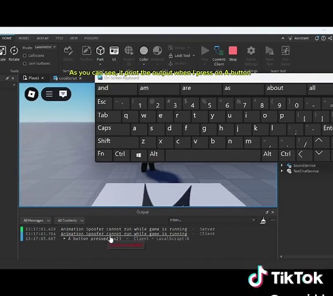Viewport: 333px width, 296px height.
Task: Switch to the PLUGINS ribbon tab
Action: (91, 38)
